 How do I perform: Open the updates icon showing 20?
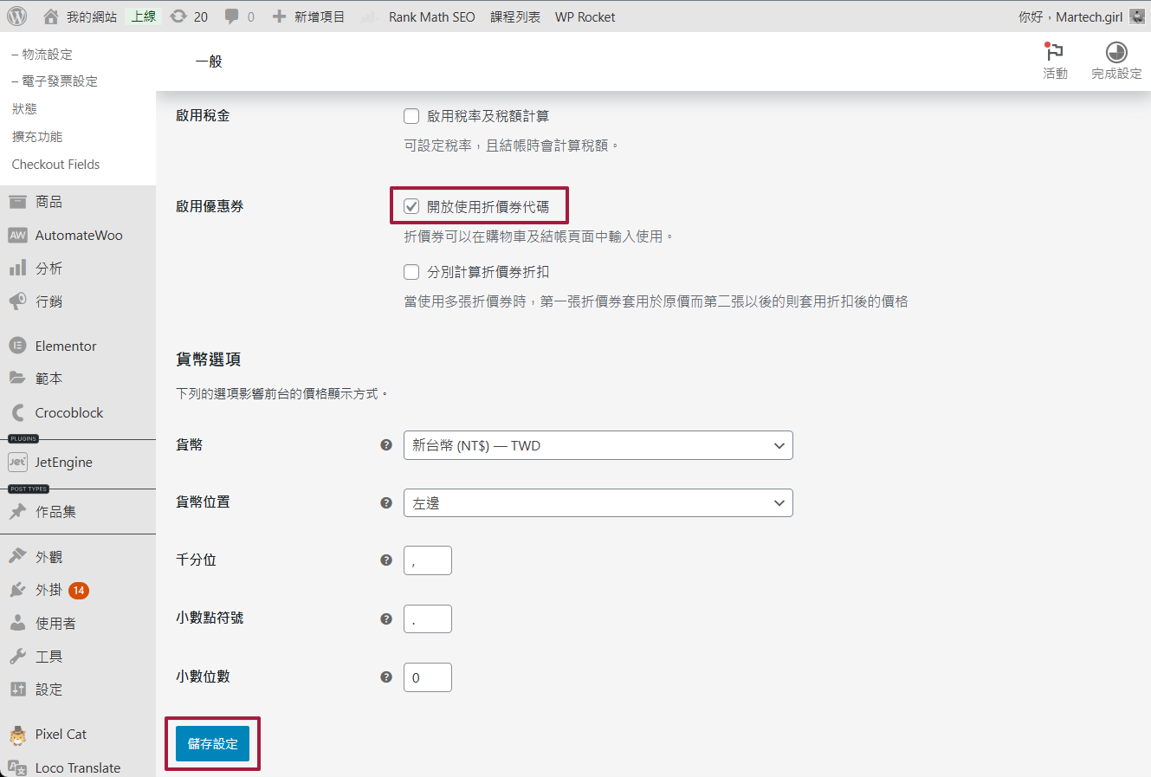[178, 16]
